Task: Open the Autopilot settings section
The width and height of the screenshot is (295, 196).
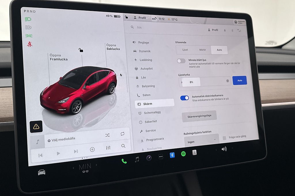Action: 146,69
